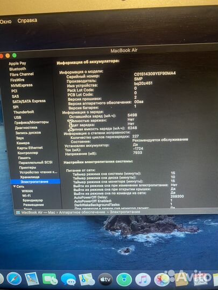Click full charge capacity value 6248

(x=132, y=128)
